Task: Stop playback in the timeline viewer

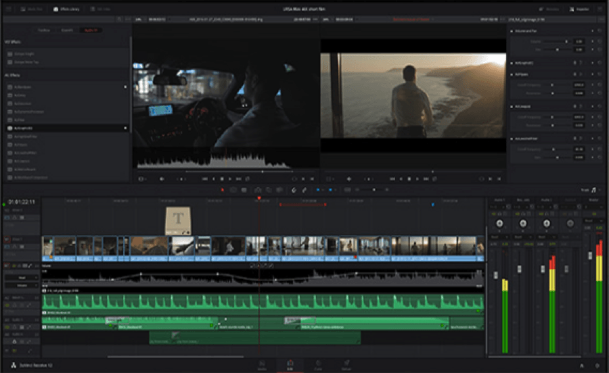Action: pos(409,179)
